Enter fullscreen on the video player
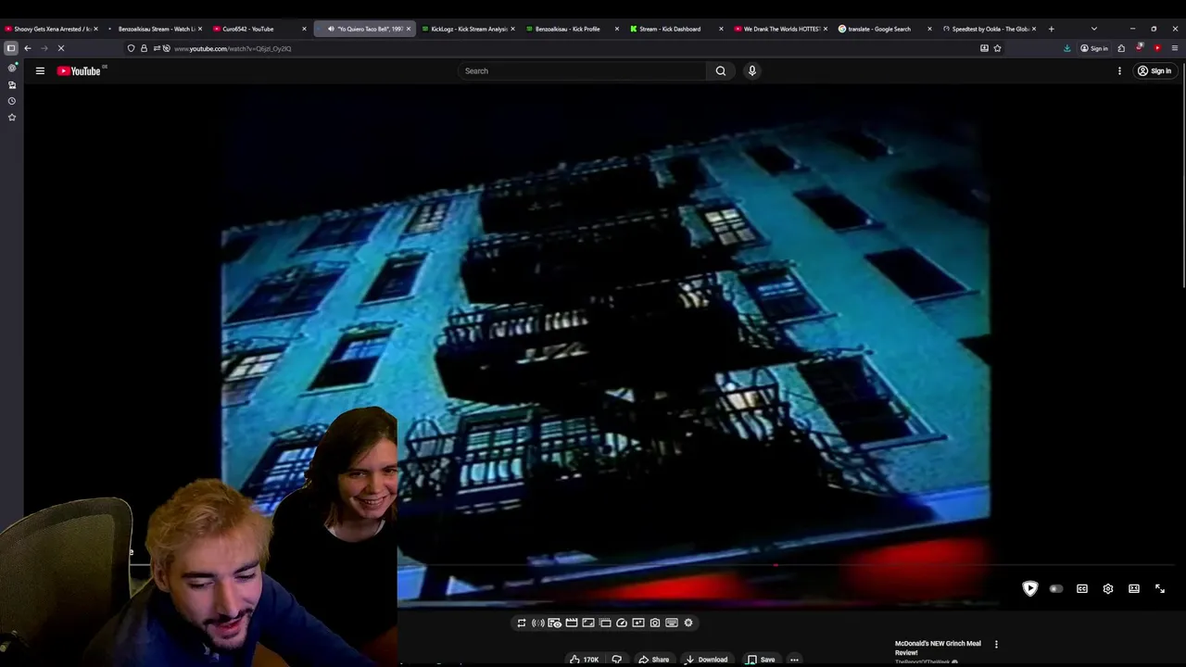This screenshot has height=667, width=1186. pyautogui.click(x=1160, y=589)
